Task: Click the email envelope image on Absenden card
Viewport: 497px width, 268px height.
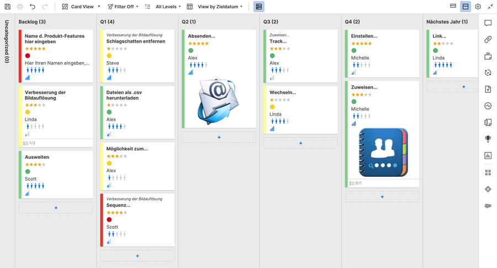Action: [218, 101]
